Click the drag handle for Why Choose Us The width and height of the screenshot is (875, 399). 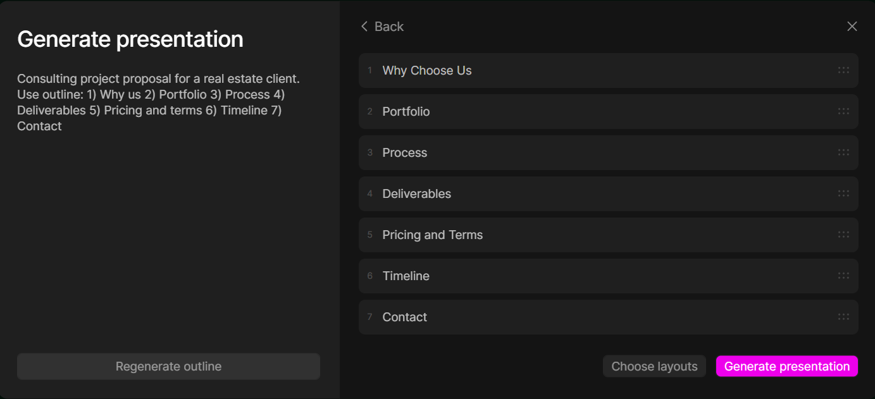pyautogui.click(x=843, y=70)
